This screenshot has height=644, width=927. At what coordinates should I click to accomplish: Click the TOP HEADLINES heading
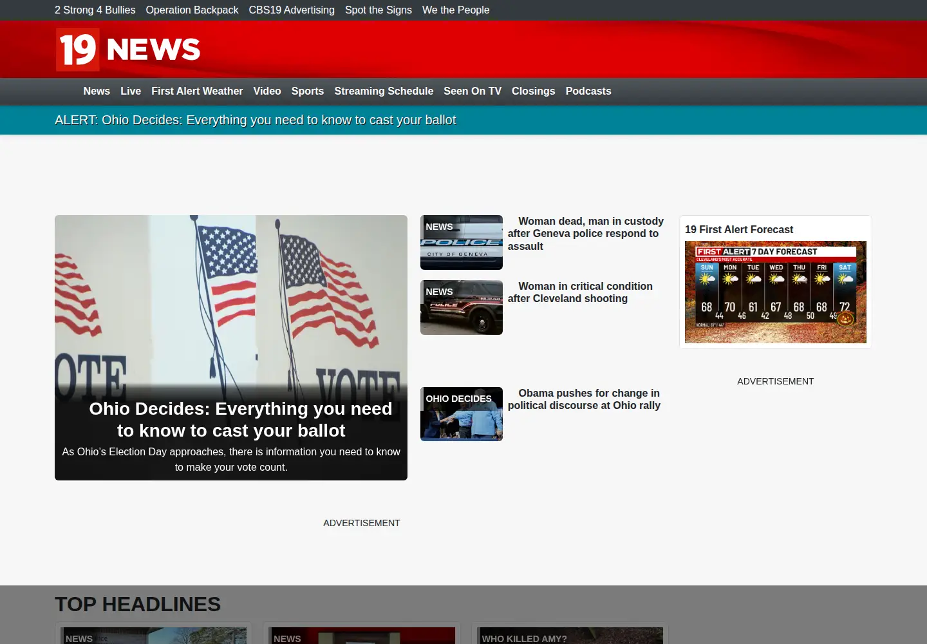(138, 604)
